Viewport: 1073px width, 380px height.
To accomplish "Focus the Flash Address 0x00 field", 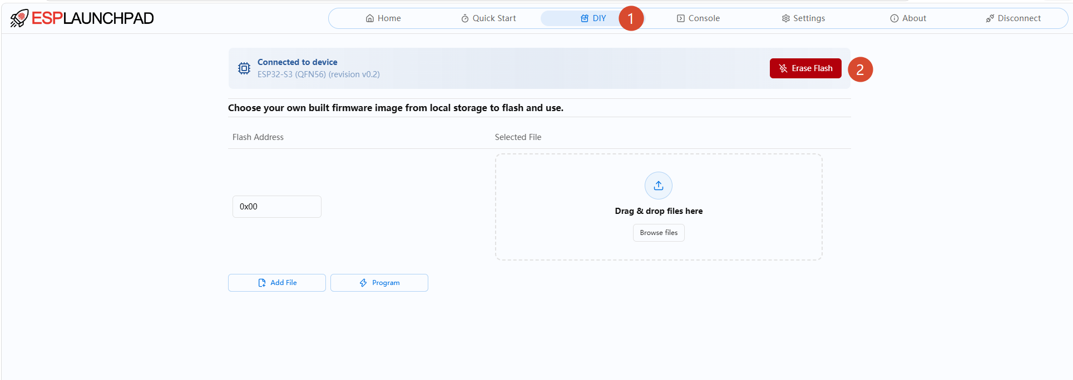I will [x=277, y=207].
